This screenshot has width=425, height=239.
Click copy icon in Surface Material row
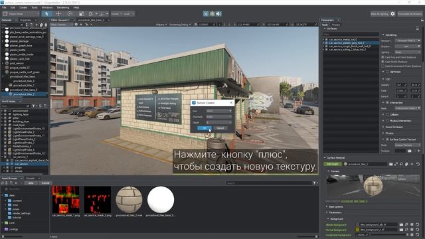point(406,164)
